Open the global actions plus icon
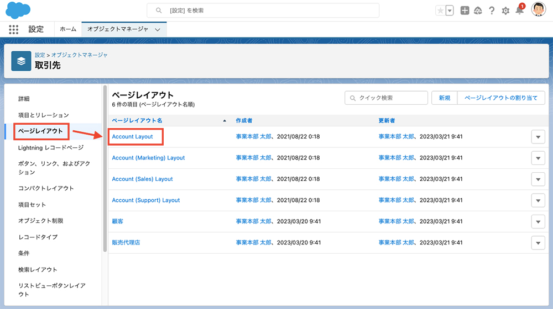The image size is (553, 309). [465, 10]
